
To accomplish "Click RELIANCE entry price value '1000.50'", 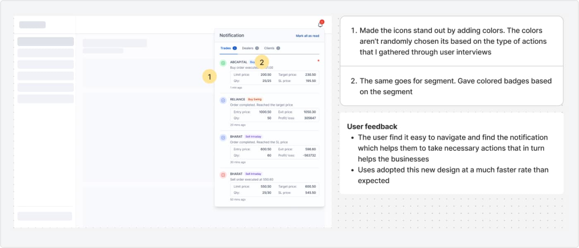I will (x=265, y=112).
